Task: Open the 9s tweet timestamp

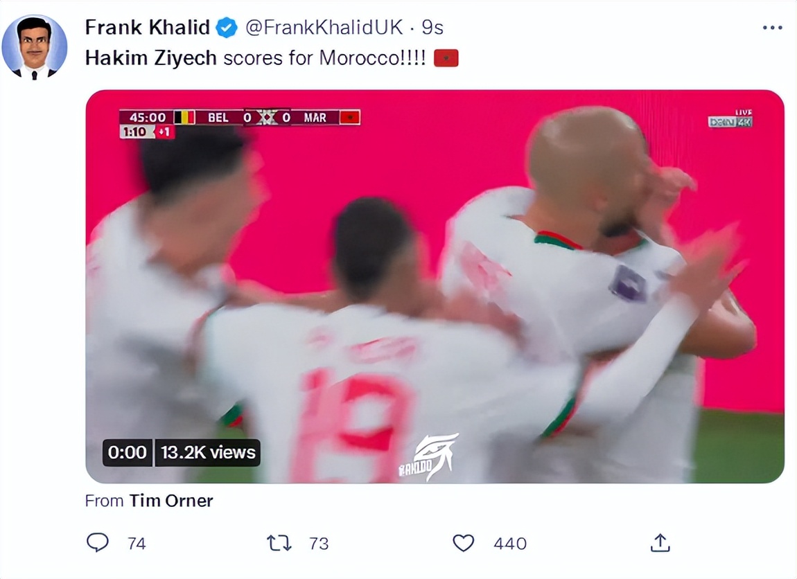Action: (432, 28)
